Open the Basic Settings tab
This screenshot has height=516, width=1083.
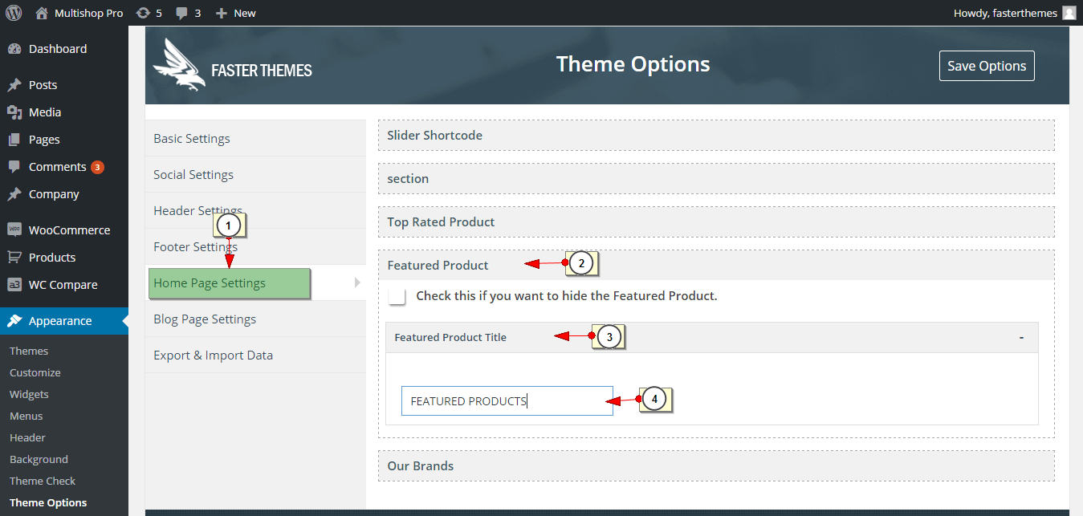click(255, 139)
